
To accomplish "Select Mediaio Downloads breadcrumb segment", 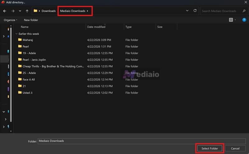I will tap(73, 11).
